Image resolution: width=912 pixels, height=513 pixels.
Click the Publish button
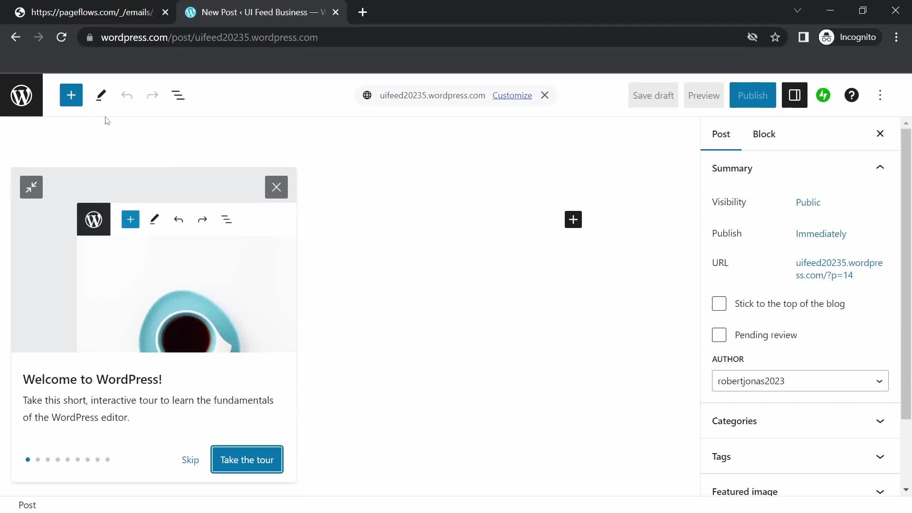pos(752,95)
